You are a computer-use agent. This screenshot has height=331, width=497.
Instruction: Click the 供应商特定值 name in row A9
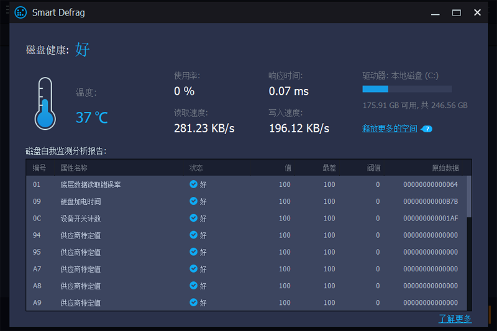pyautogui.click(x=81, y=303)
